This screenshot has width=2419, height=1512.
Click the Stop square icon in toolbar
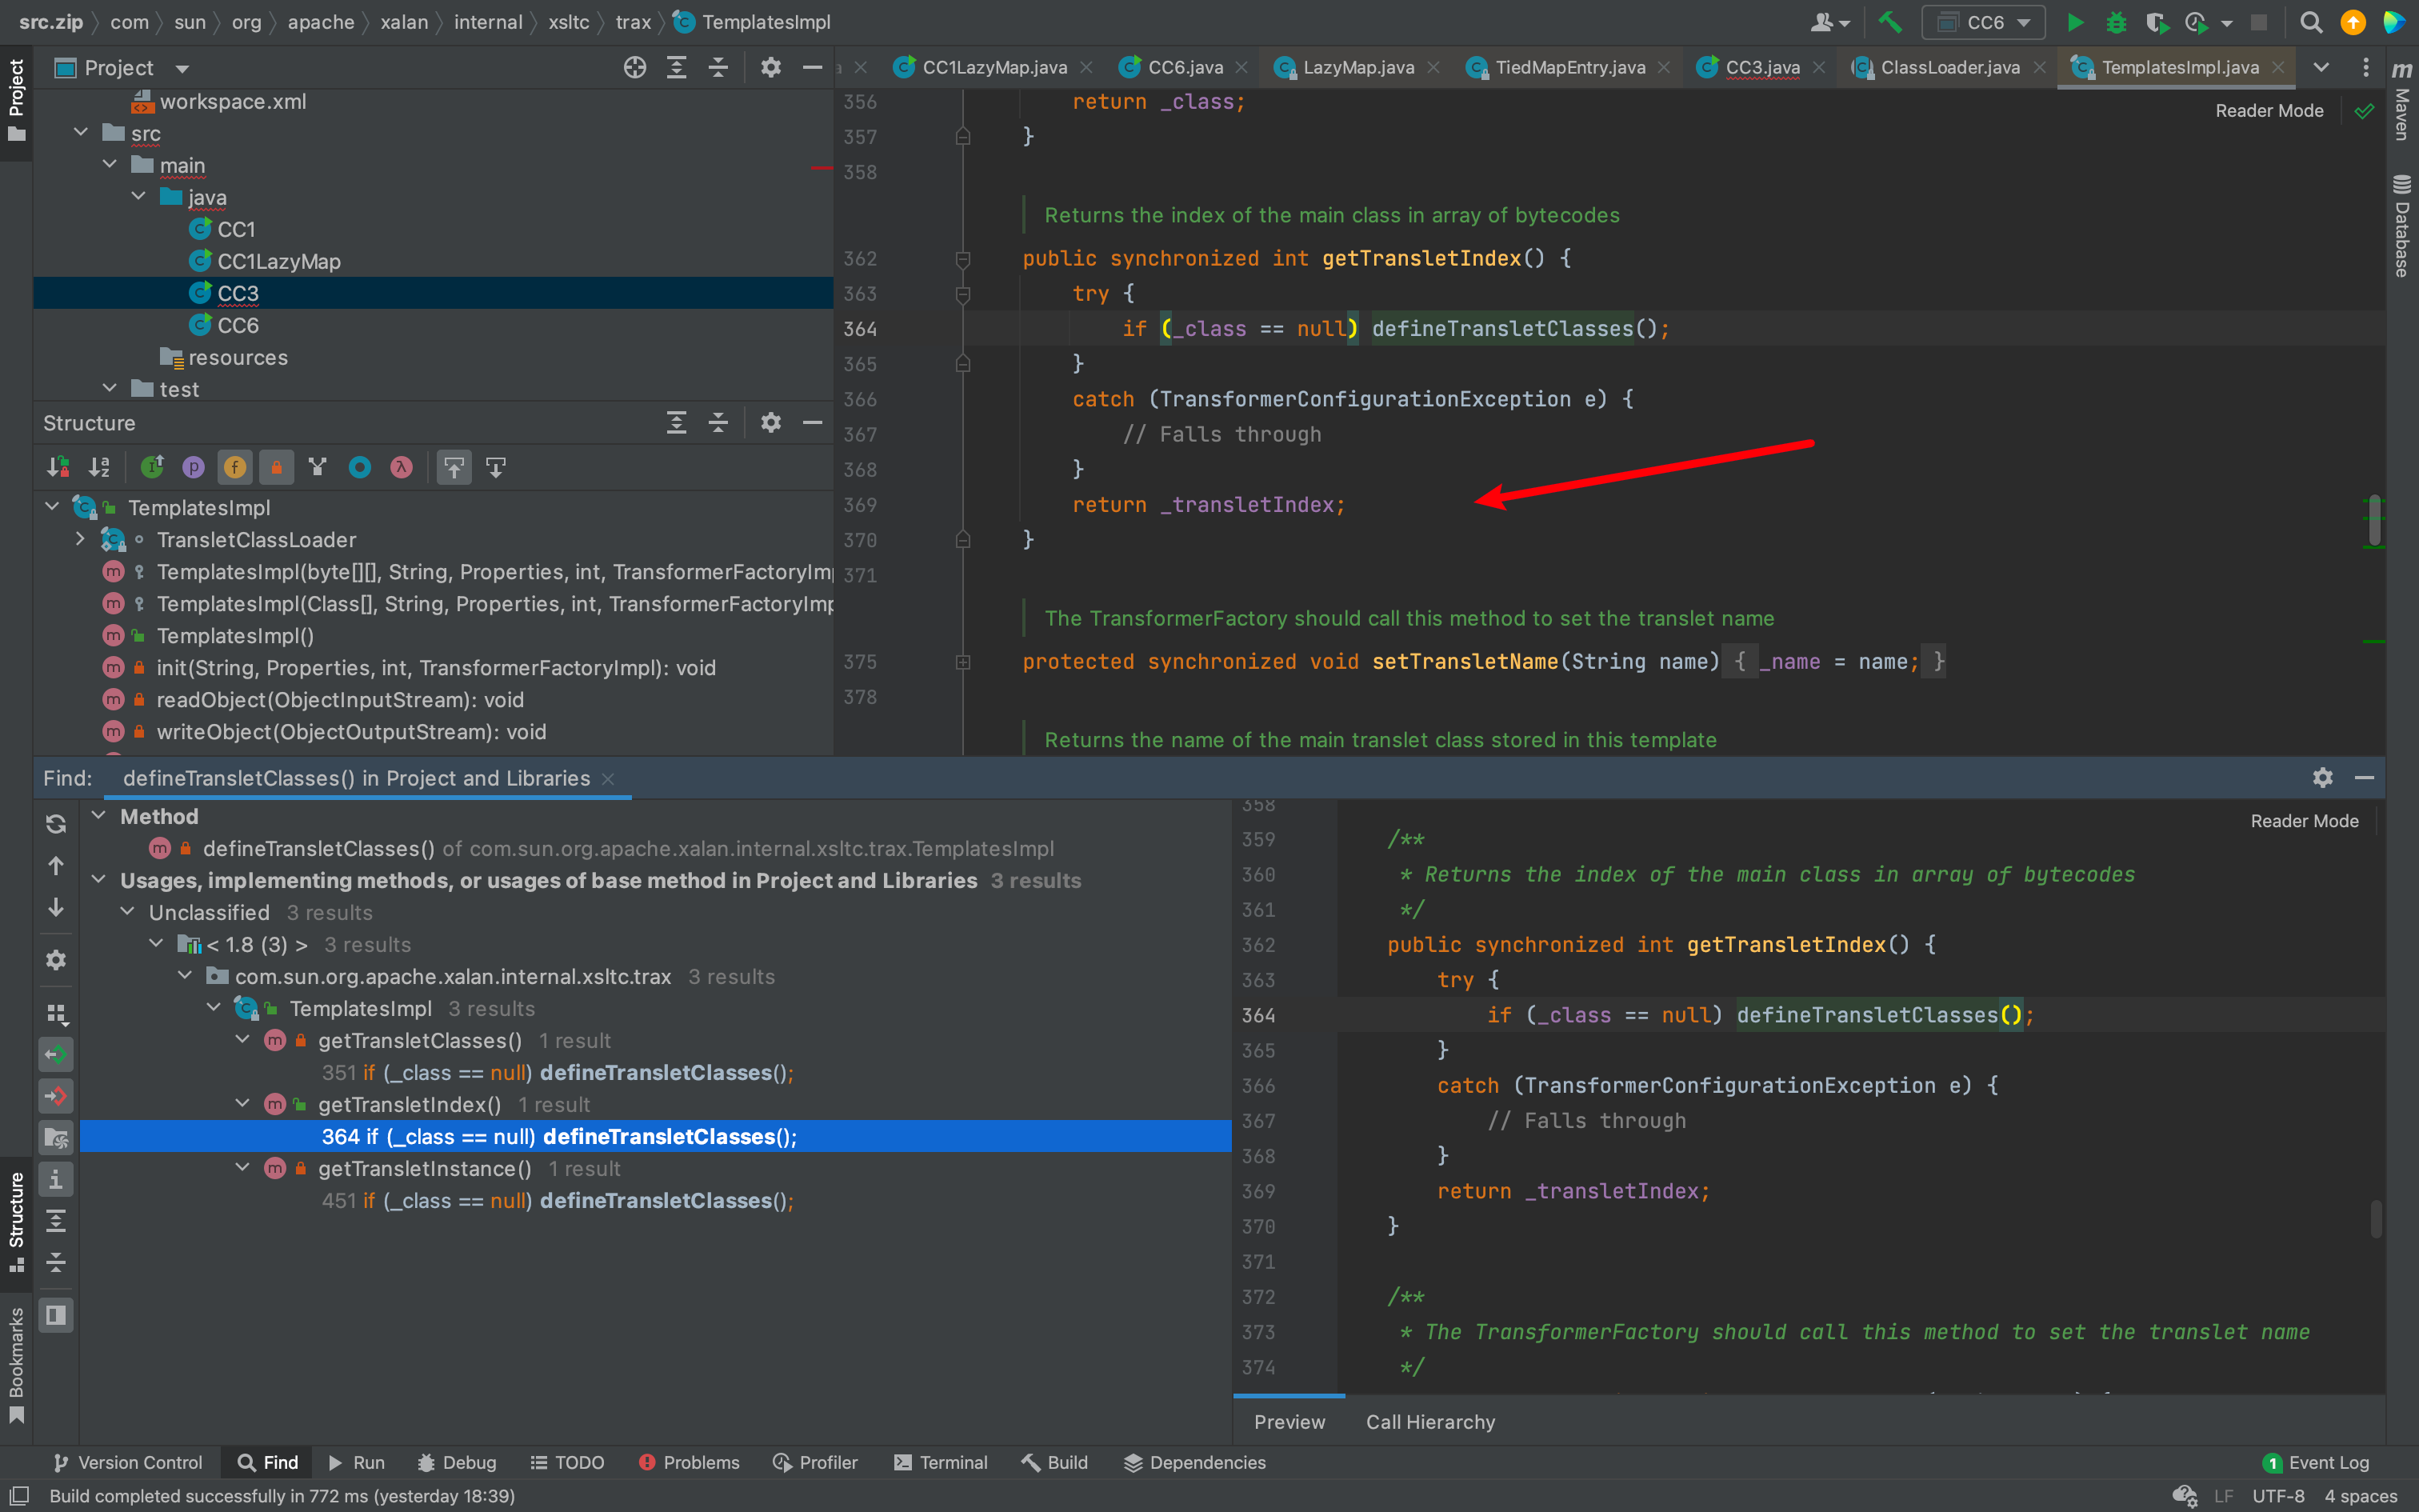point(2259,22)
